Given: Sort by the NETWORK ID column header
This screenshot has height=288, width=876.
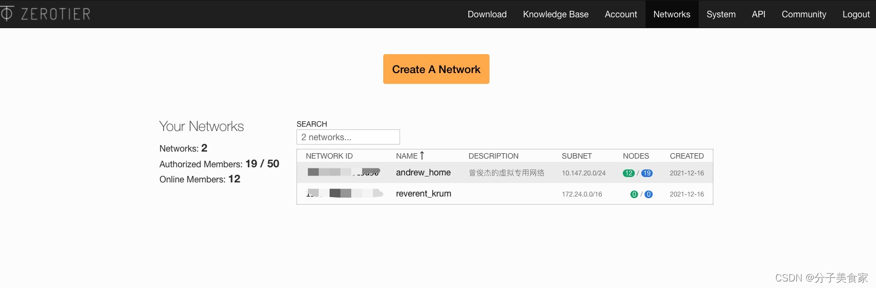Looking at the screenshot, I should [329, 156].
